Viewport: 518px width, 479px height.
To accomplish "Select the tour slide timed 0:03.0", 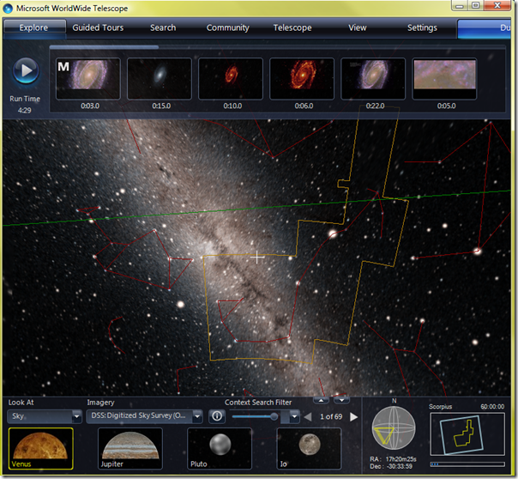I will tap(88, 79).
